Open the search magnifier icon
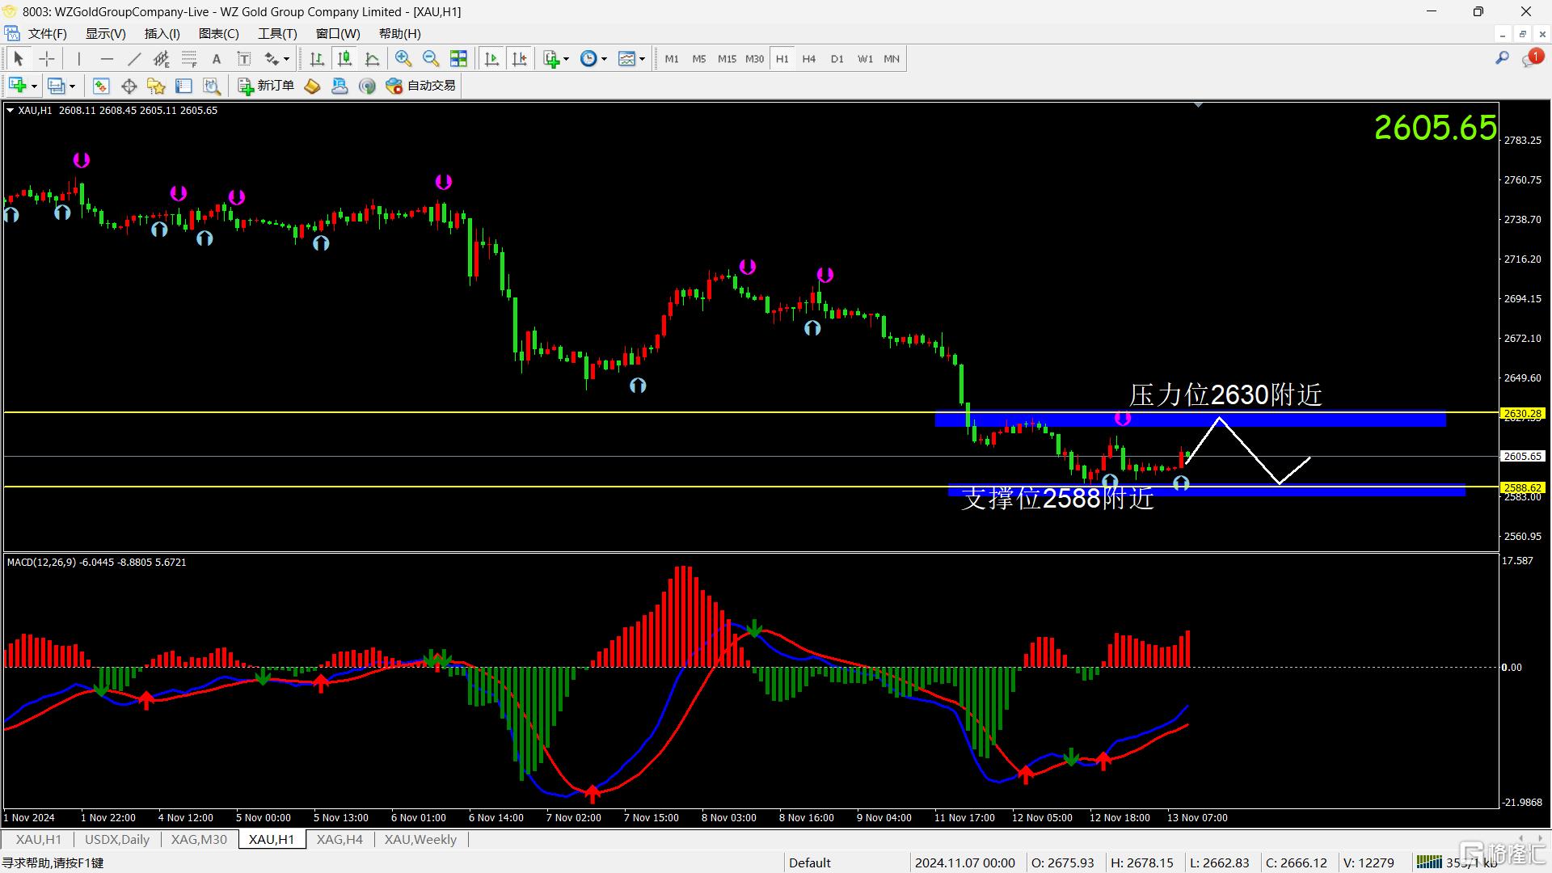1552x873 pixels. (x=1502, y=58)
